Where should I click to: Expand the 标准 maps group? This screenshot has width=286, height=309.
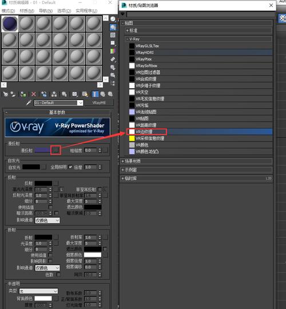click(x=127, y=31)
